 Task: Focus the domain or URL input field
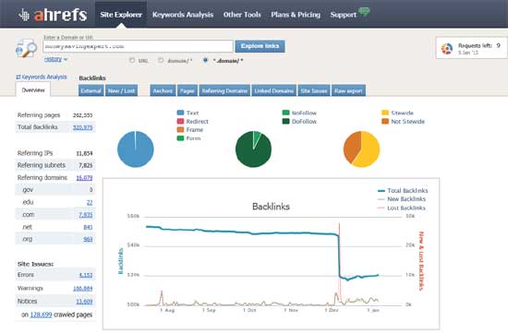pyautogui.click(x=138, y=46)
